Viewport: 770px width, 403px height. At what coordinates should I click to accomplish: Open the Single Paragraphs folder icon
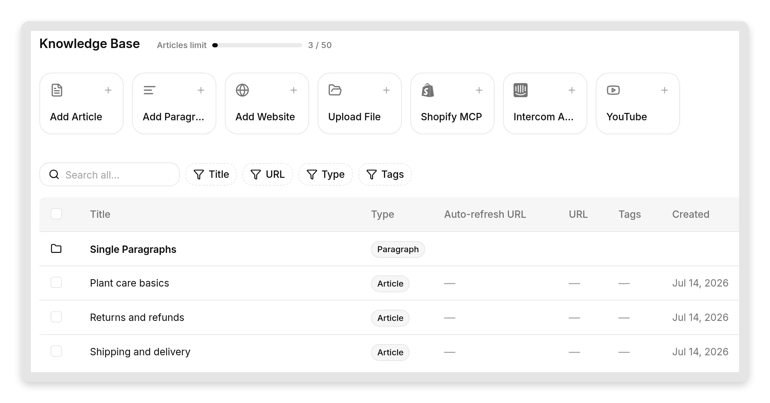point(56,249)
